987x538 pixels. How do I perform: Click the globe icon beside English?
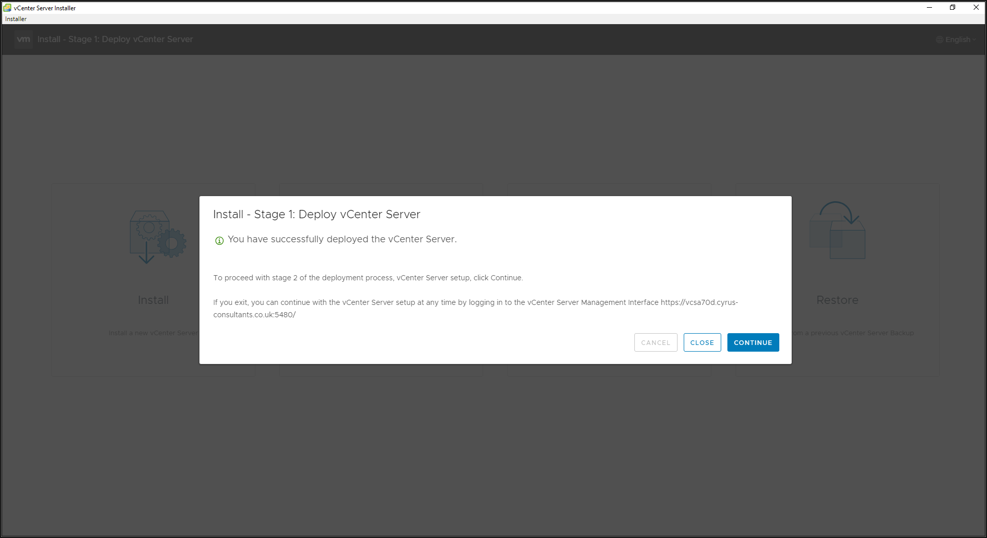click(x=940, y=40)
